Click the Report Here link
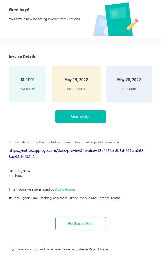The height and width of the screenshot is (255, 161). click(98, 249)
